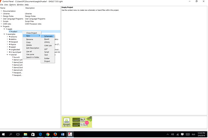Viewport: 208px width, 138px height.
Task: Open Microsoft Word from the taskbar
Action: click(x=63, y=134)
